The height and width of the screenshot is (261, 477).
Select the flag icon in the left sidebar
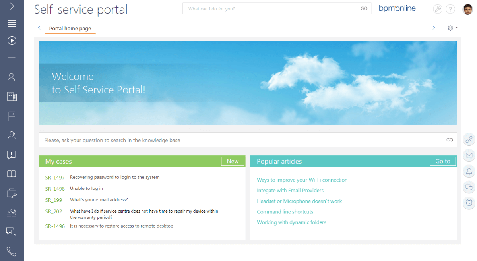[x=12, y=116]
